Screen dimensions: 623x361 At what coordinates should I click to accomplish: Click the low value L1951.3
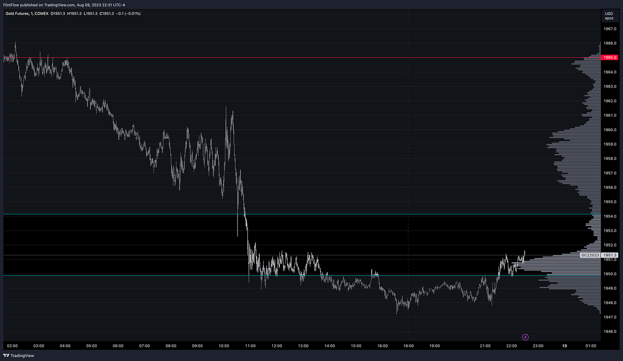(x=90, y=14)
